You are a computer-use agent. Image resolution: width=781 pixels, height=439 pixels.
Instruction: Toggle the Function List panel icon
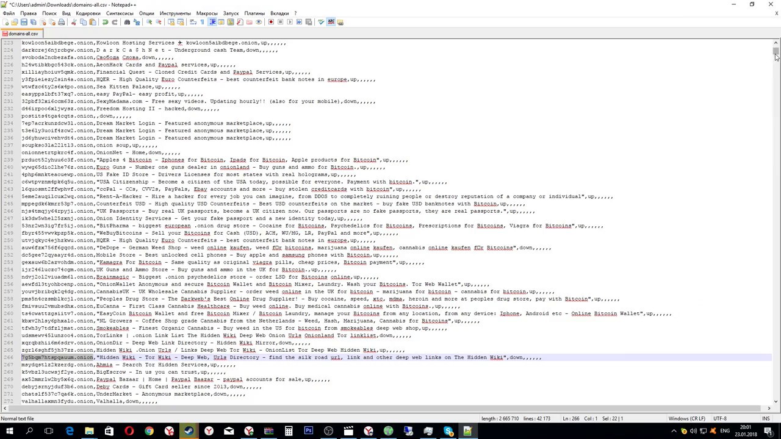coord(240,22)
